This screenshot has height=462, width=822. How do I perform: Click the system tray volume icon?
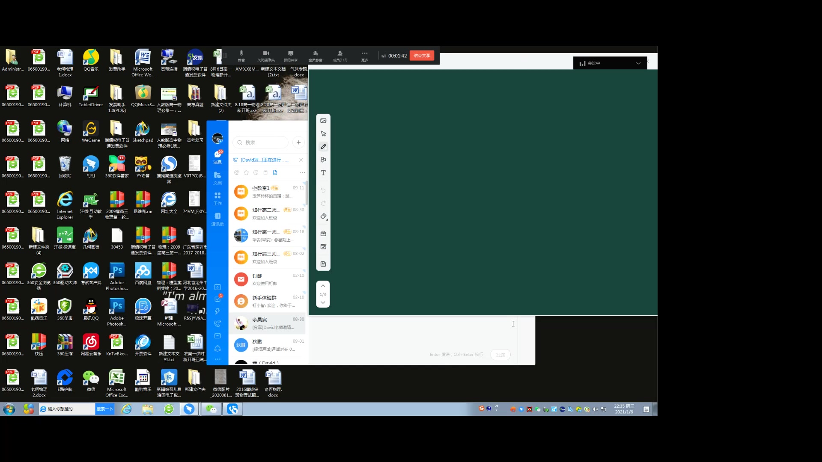click(x=595, y=409)
